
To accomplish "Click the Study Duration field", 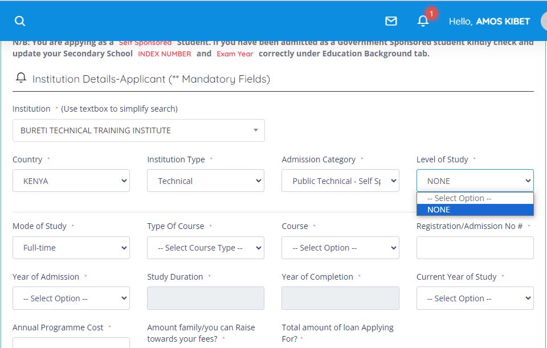I will click(206, 298).
